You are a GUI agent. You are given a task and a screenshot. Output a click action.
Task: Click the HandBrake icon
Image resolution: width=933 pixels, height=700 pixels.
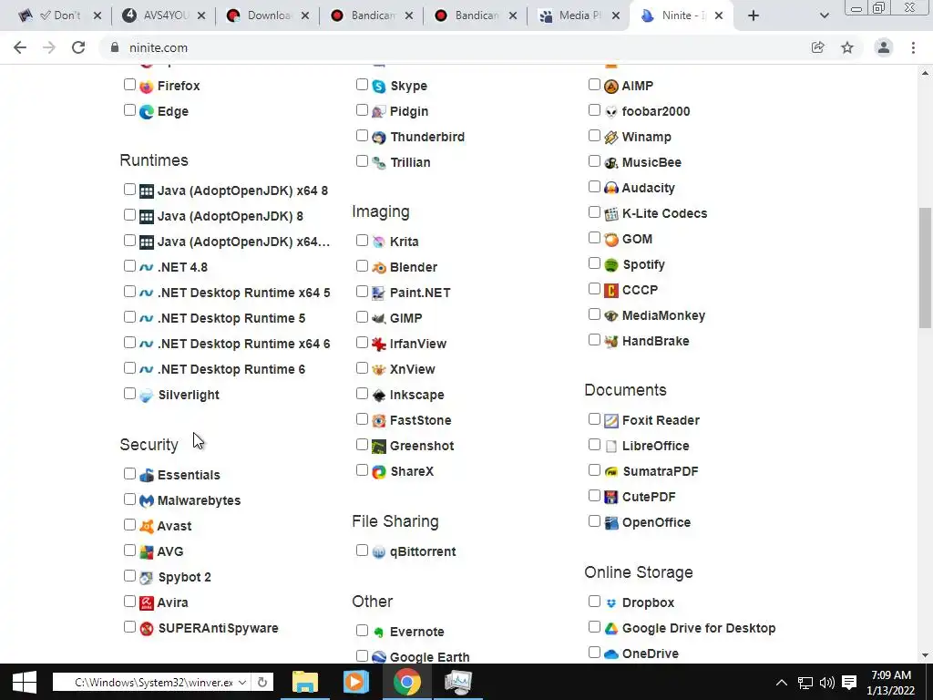(x=611, y=342)
